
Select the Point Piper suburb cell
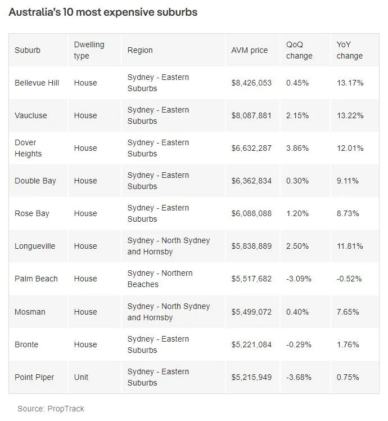(34, 377)
